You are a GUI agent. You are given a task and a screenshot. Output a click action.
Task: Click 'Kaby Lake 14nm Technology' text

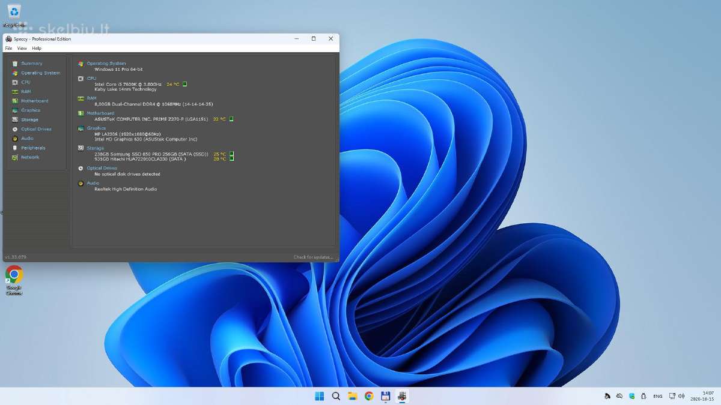tap(126, 89)
